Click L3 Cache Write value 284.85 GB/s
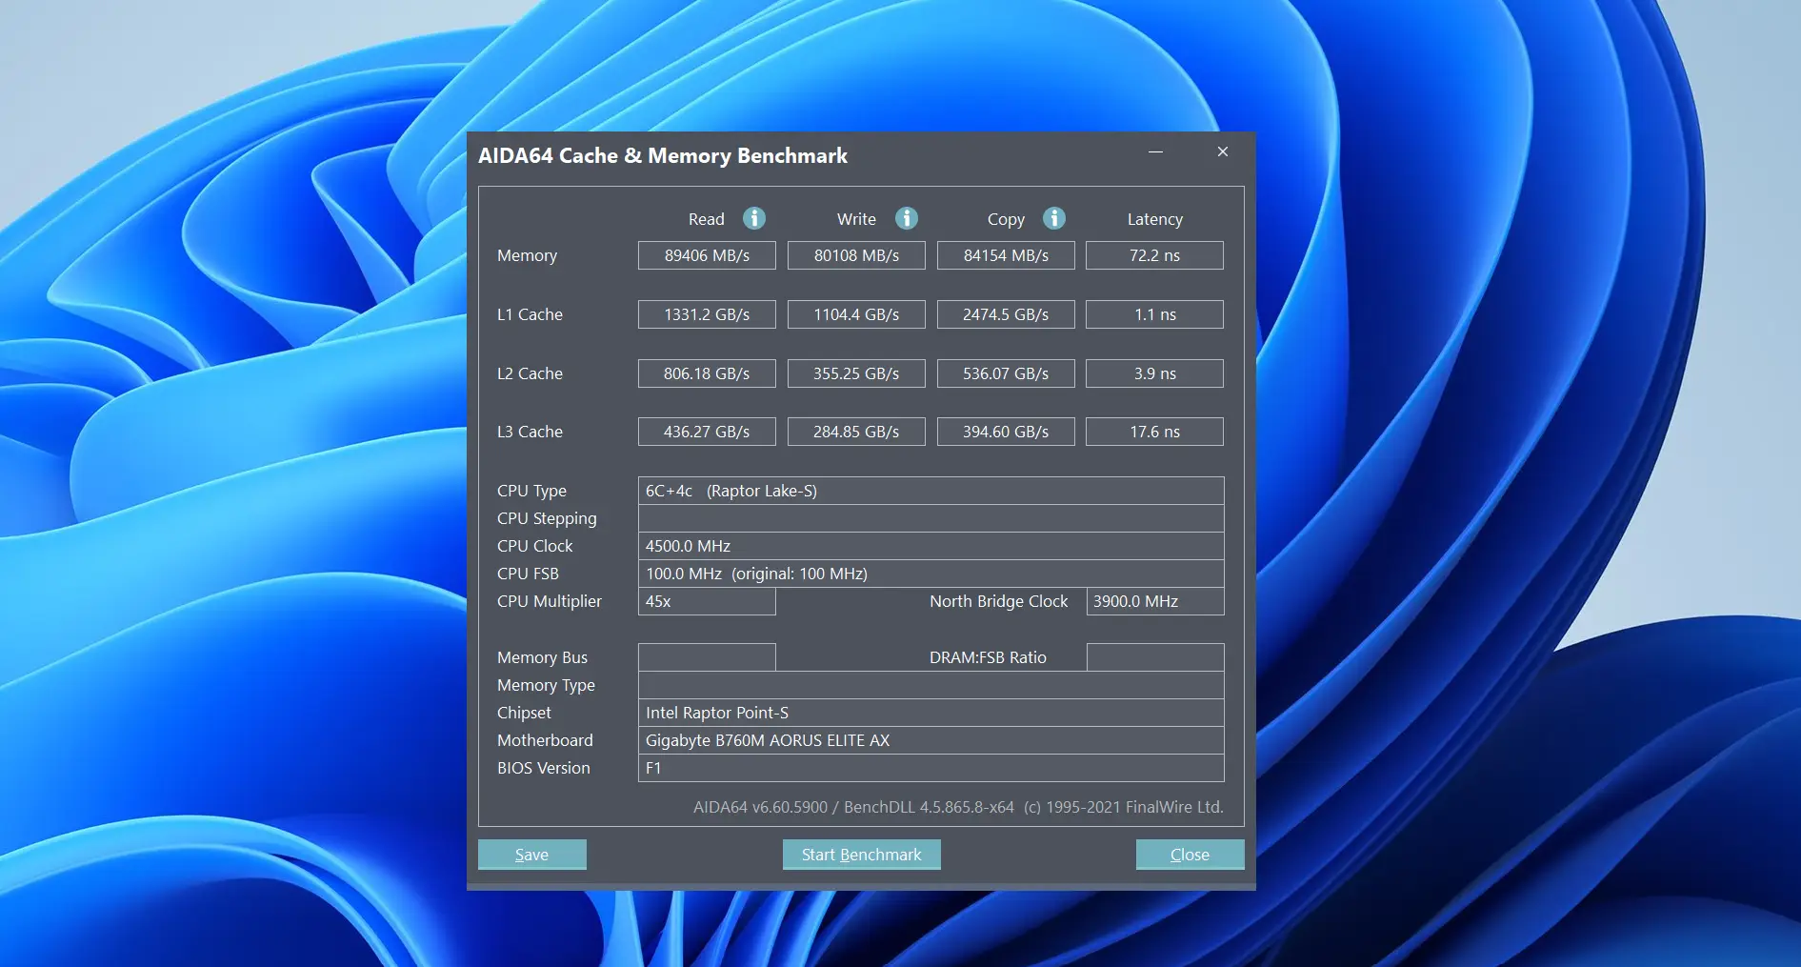This screenshot has width=1801, height=967. coord(856,432)
